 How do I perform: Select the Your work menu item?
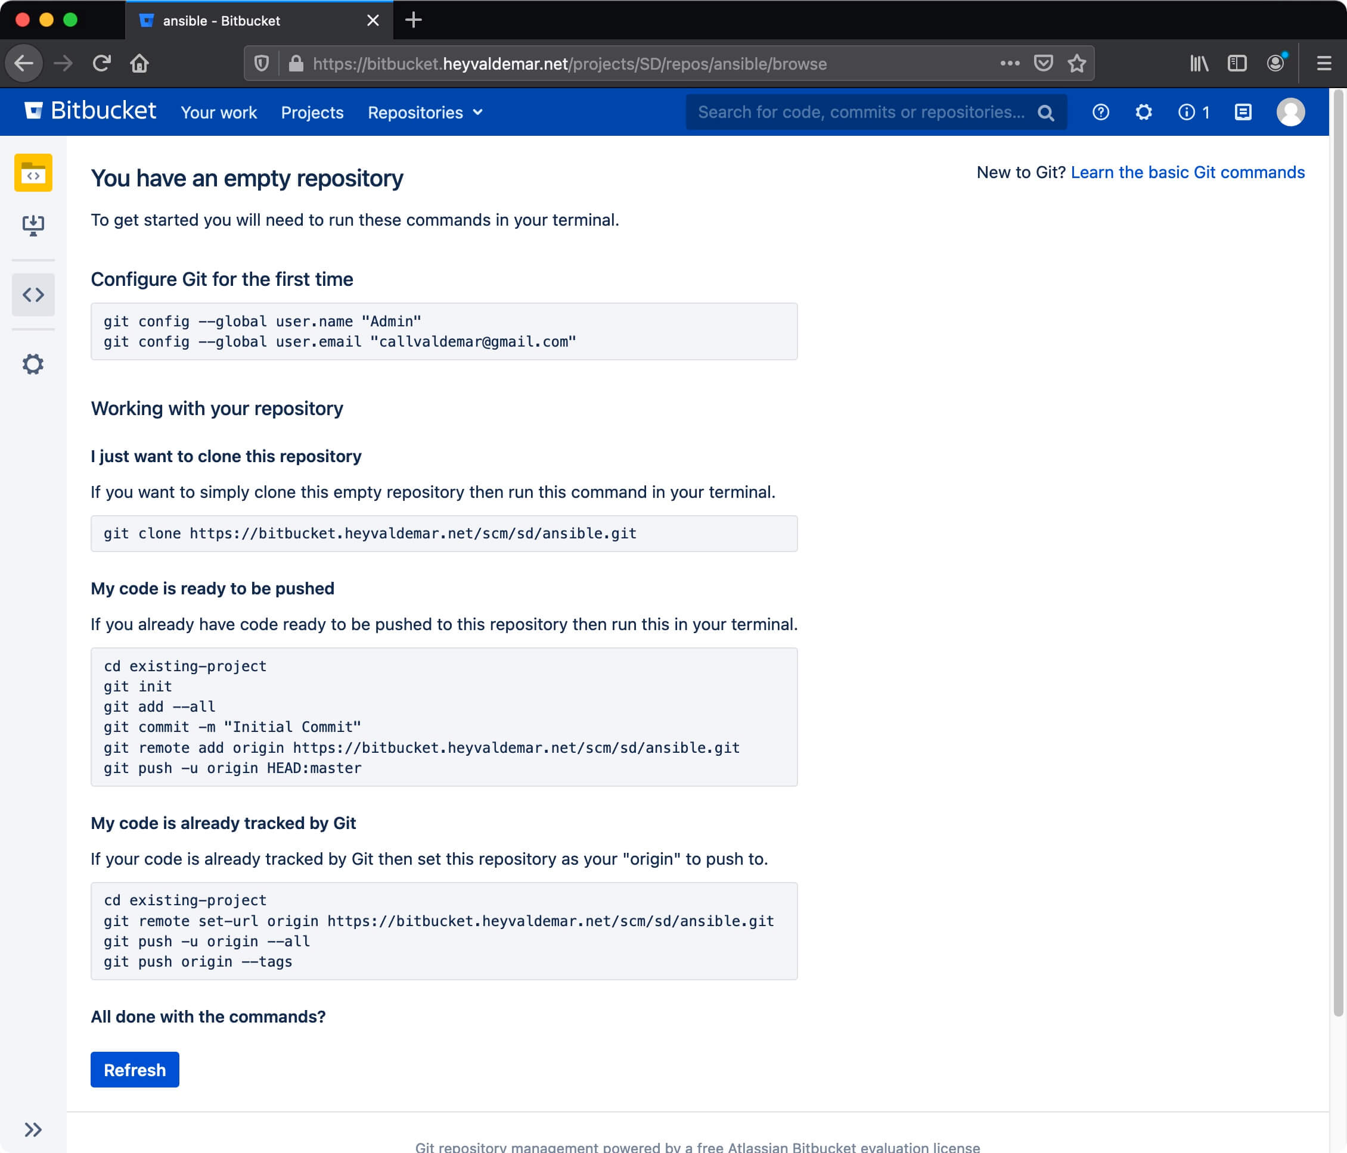click(219, 112)
